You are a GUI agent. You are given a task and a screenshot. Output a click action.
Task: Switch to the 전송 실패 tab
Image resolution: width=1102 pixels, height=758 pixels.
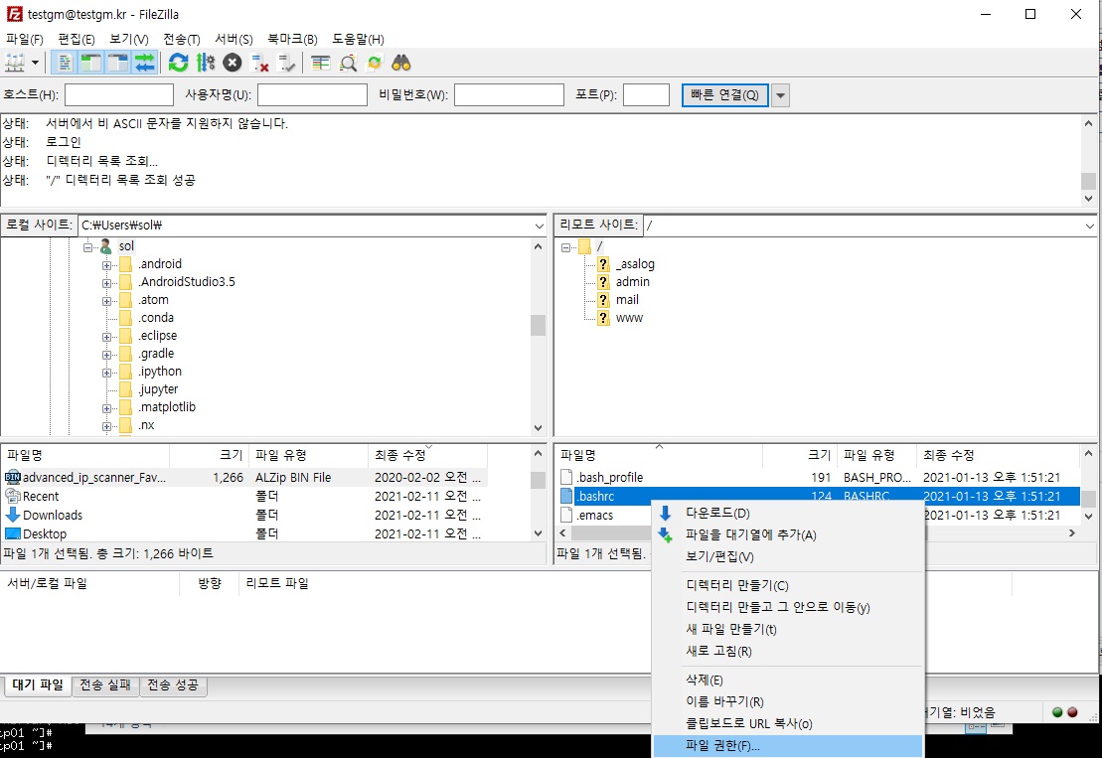pyautogui.click(x=105, y=684)
